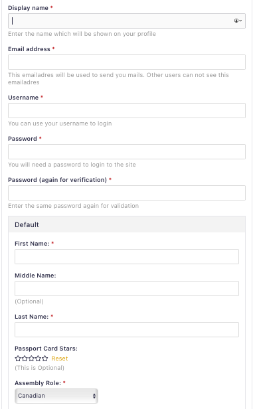255x409 pixels.
Task: Click the Assembly Role label text
Action: point(38,383)
